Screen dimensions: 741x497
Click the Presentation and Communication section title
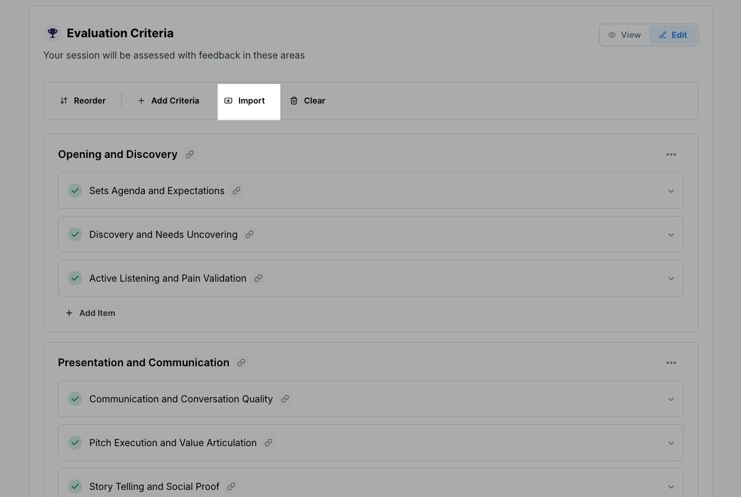pyautogui.click(x=144, y=363)
